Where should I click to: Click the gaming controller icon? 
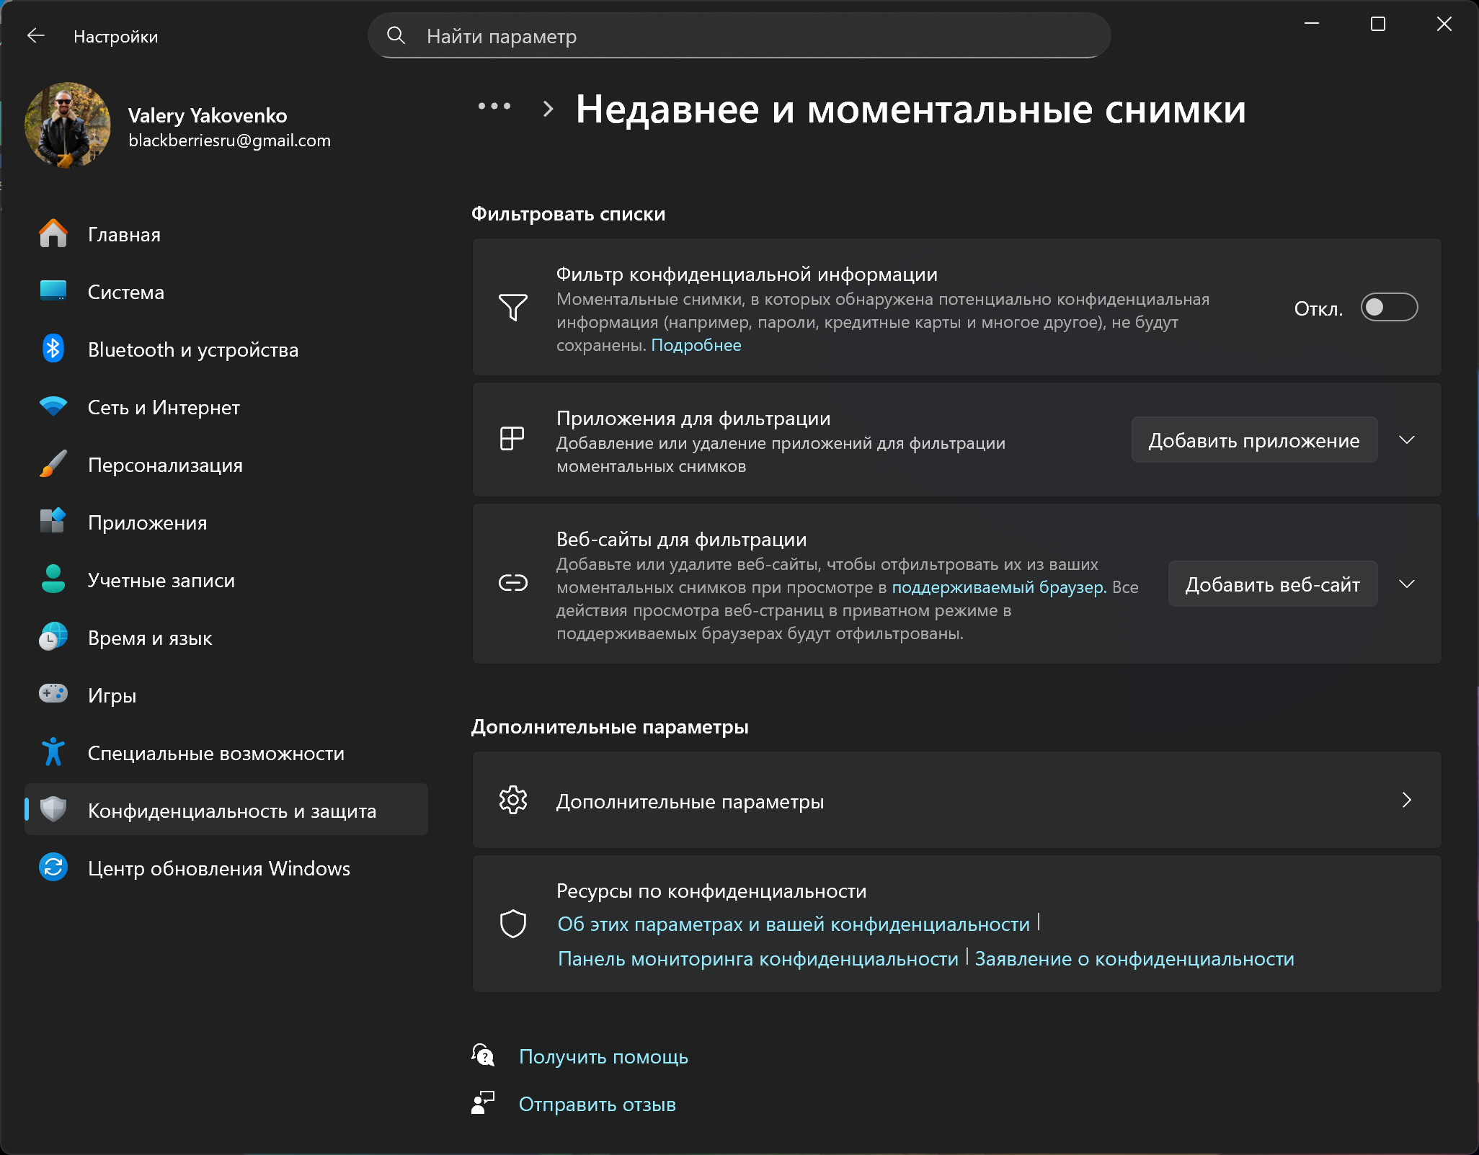53,695
